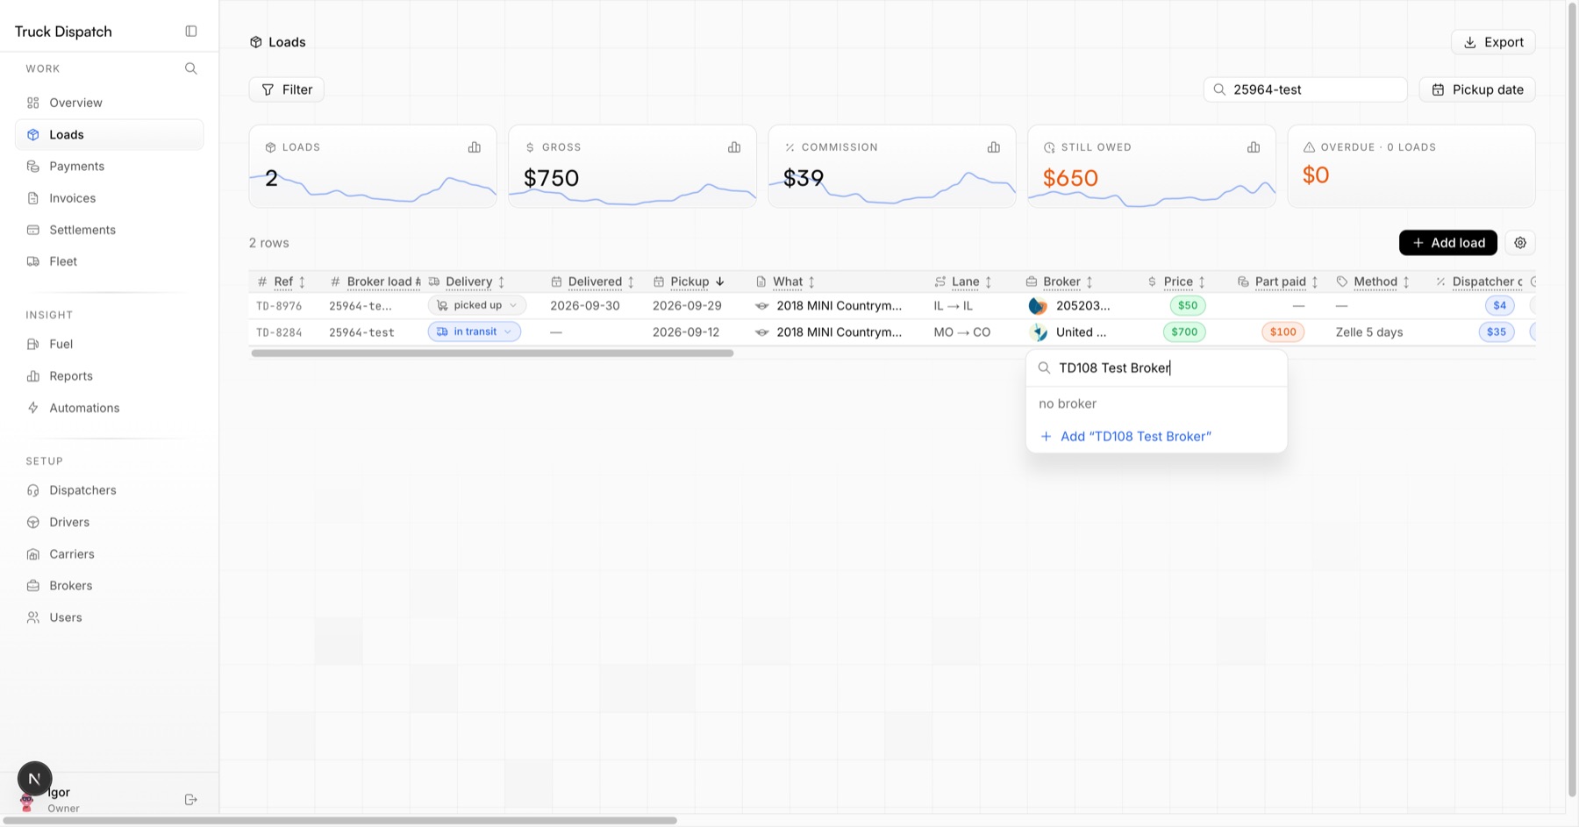1579x827 pixels.
Task: Log out using the sign-out icon
Action: point(191,800)
